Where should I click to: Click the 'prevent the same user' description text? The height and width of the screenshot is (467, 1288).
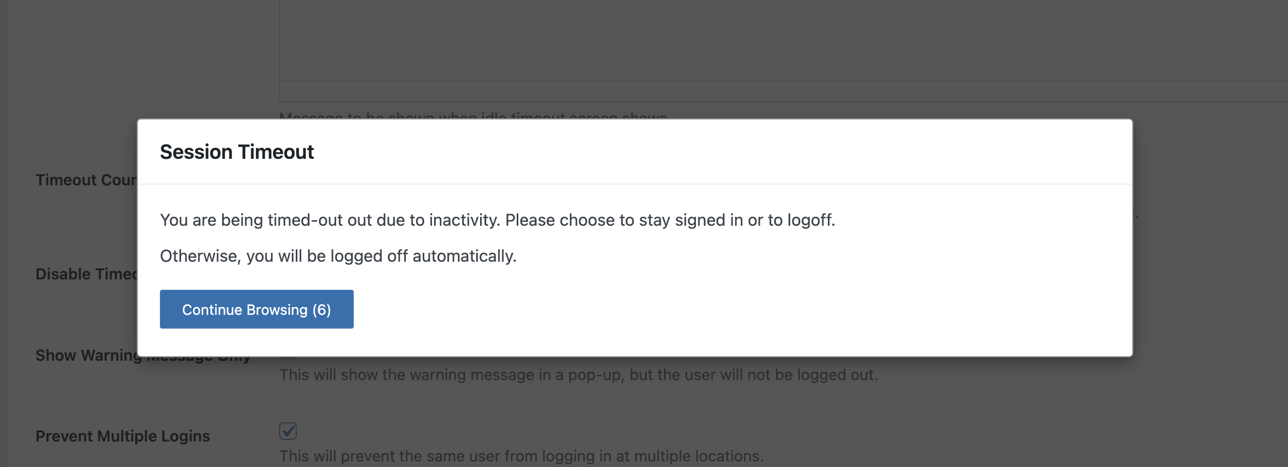[521, 456]
